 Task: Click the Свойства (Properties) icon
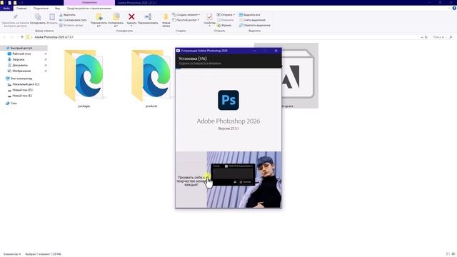(209, 16)
